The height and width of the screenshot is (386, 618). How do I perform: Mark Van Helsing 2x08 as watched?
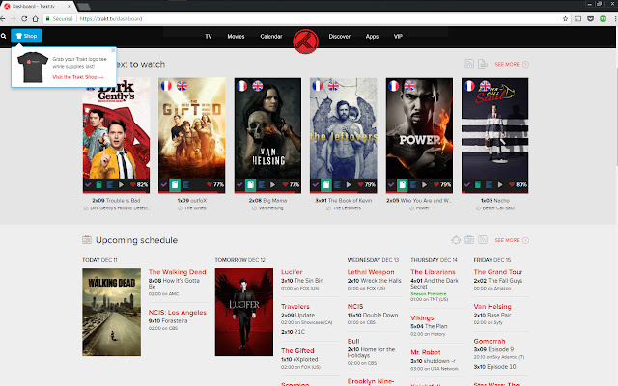tap(239, 184)
